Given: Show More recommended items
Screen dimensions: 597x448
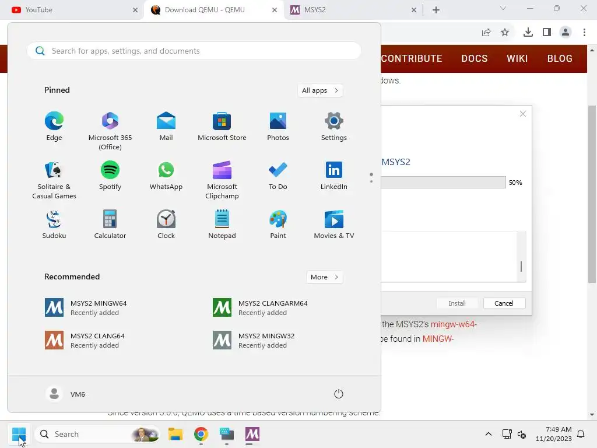Looking at the screenshot, I should pyautogui.click(x=324, y=277).
